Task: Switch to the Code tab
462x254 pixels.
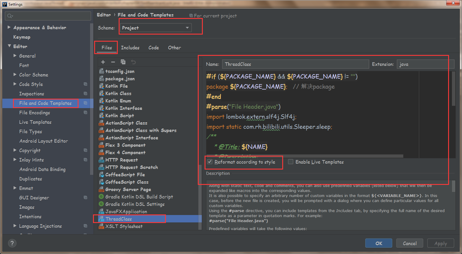Action: coord(154,48)
